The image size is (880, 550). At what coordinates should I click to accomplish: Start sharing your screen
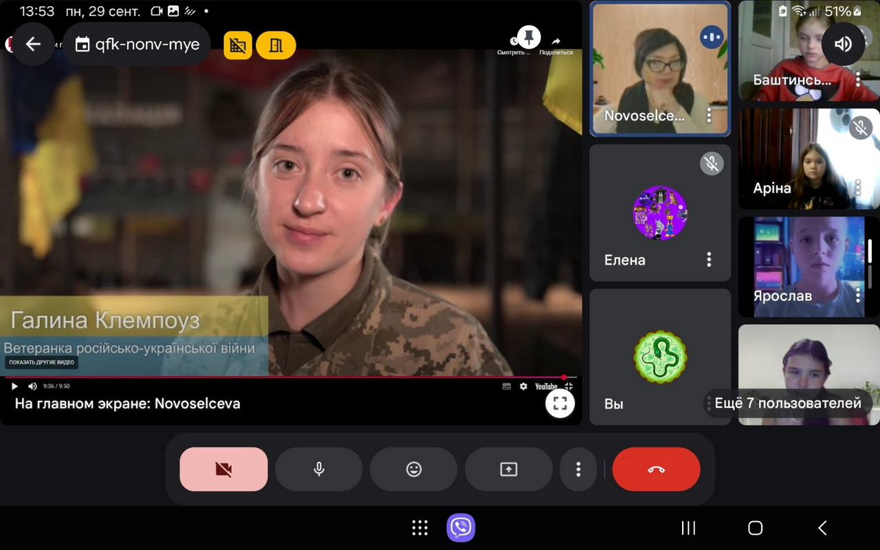(x=508, y=470)
